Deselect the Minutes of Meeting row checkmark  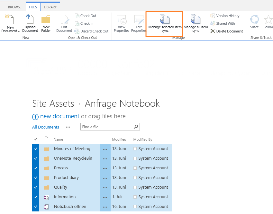coord(36,149)
